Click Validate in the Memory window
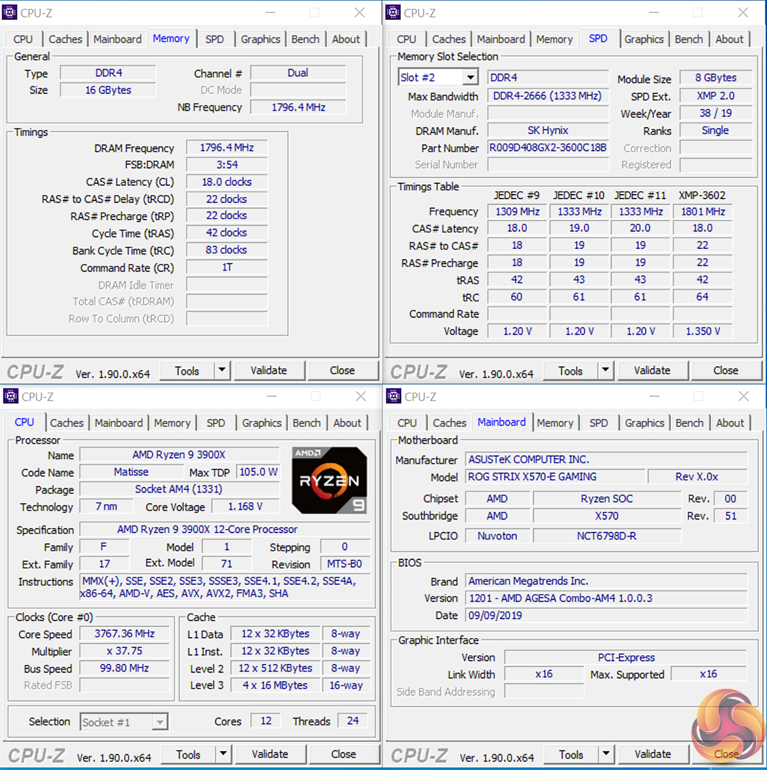 [269, 371]
